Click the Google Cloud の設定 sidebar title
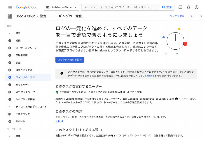This screenshot has width=208, height=143. pos(31,16)
